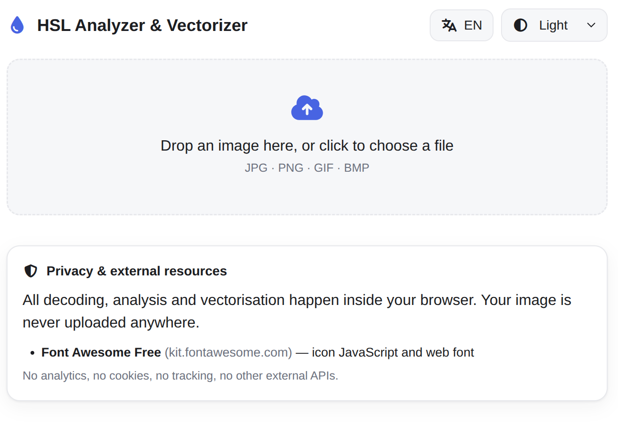This screenshot has width=618, height=426.
Task: Click the image drop zone area
Action: (x=307, y=137)
